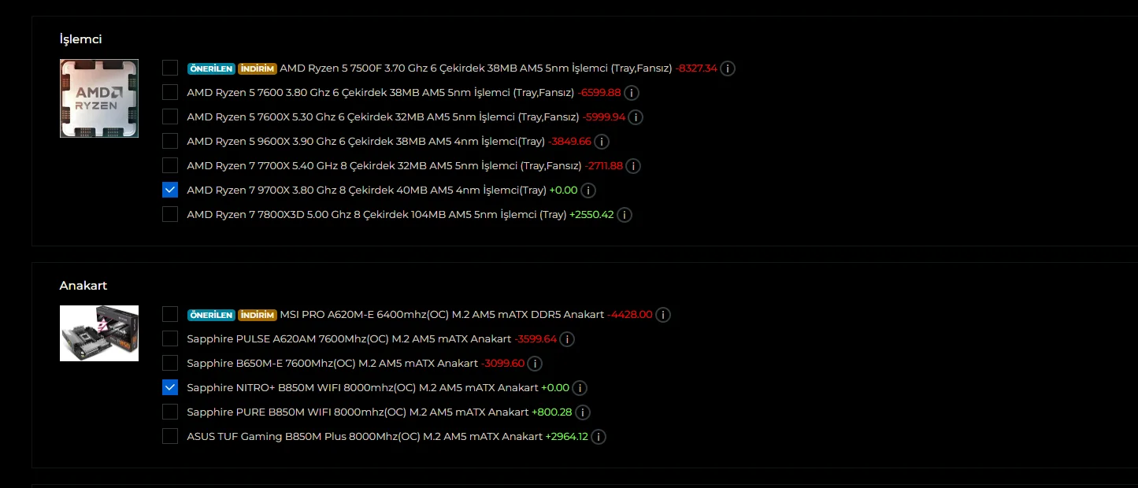Open info icon for Ryzen 5 7600 processor

pyautogui.click(x=632, y=93)
